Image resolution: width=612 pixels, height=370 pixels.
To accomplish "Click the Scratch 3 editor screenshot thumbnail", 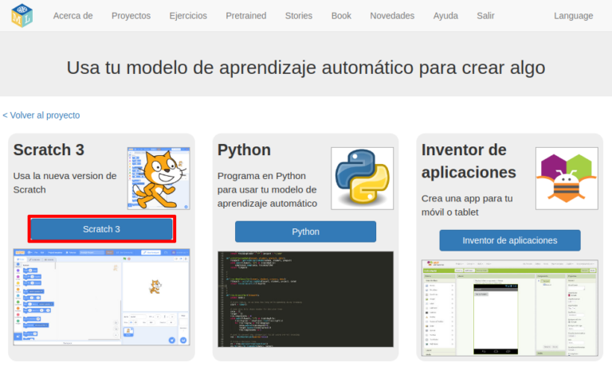I will (x=101, y=298).
